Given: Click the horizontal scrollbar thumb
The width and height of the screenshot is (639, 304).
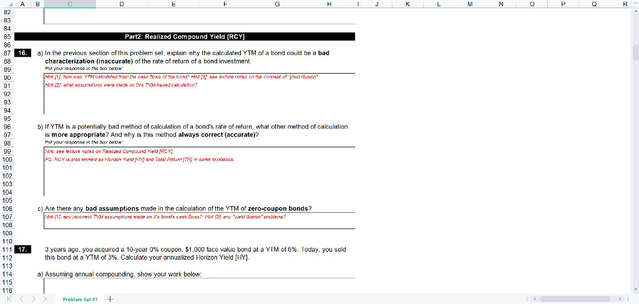Looking at the screenshot, I should (575, 299).
